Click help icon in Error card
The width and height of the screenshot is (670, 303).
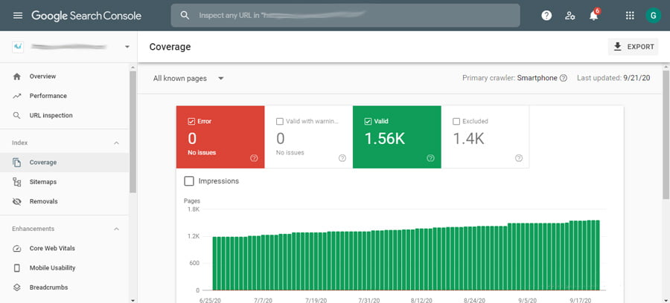tap(254, 158)
